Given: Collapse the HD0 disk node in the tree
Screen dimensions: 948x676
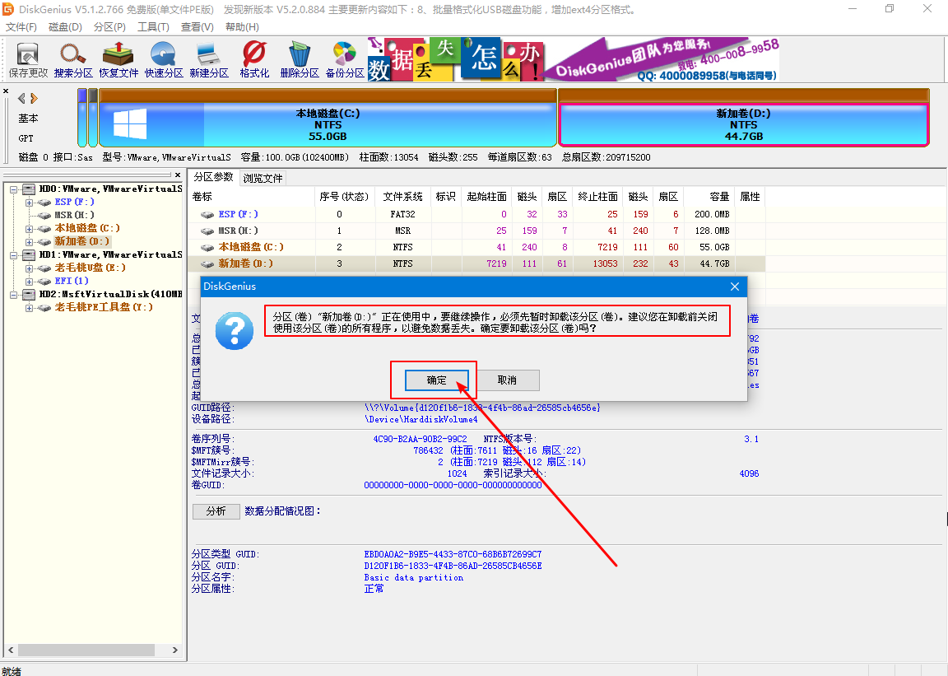Looking at the screenshot, I should (14, 189).
